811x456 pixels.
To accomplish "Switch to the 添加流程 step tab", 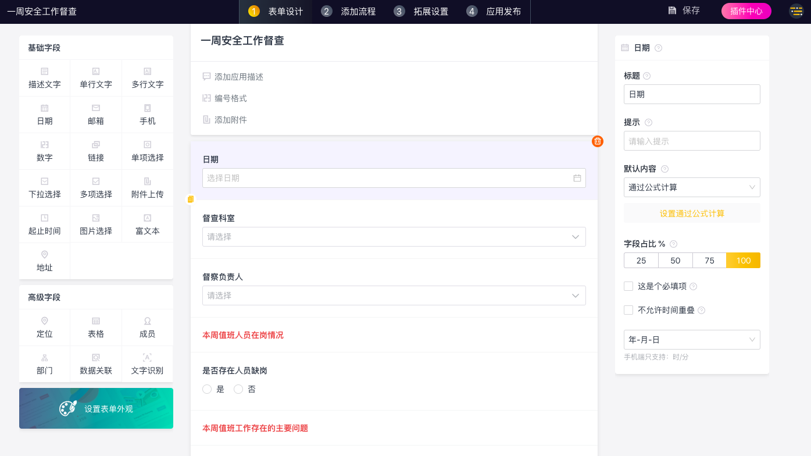I will click(x=349, y=12).
